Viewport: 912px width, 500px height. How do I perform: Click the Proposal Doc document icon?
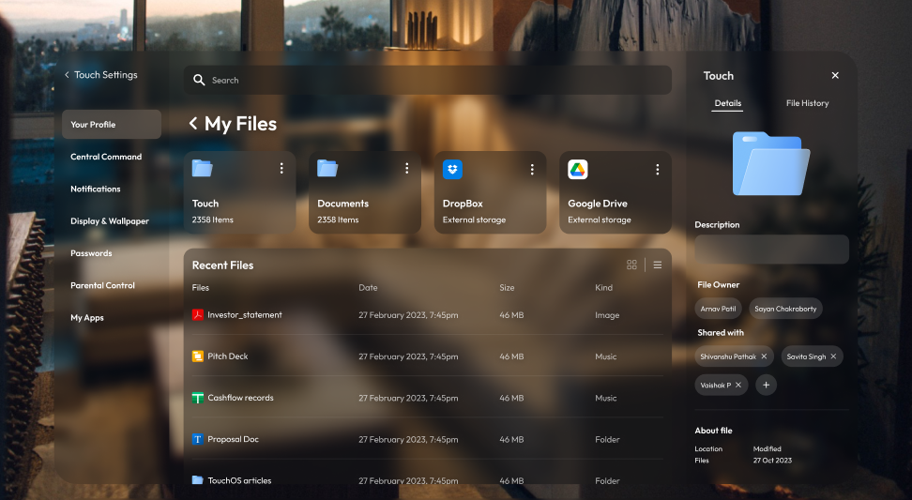(198, 439)
